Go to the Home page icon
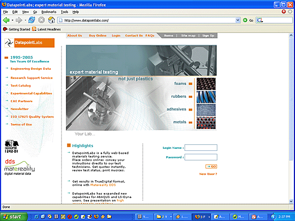The height and width of the screenshot is (221, 295). pyautogui.click(x=51, y=20)
